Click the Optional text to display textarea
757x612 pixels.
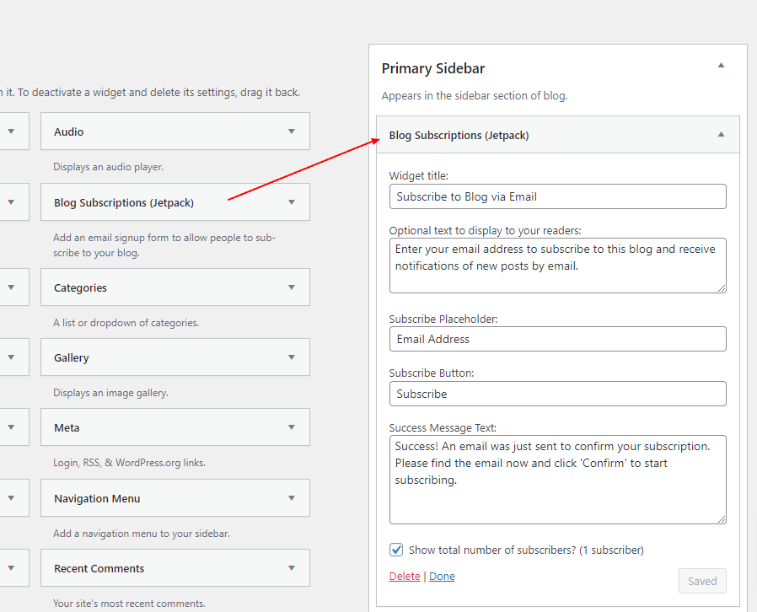pyautogui.click(x=557, y=265)
